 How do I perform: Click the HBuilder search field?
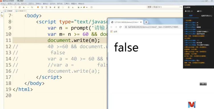click(x=163, y=7)
